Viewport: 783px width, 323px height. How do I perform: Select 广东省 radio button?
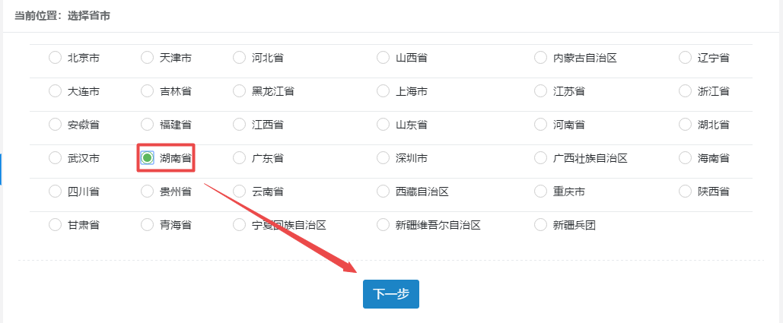point(240,158)
